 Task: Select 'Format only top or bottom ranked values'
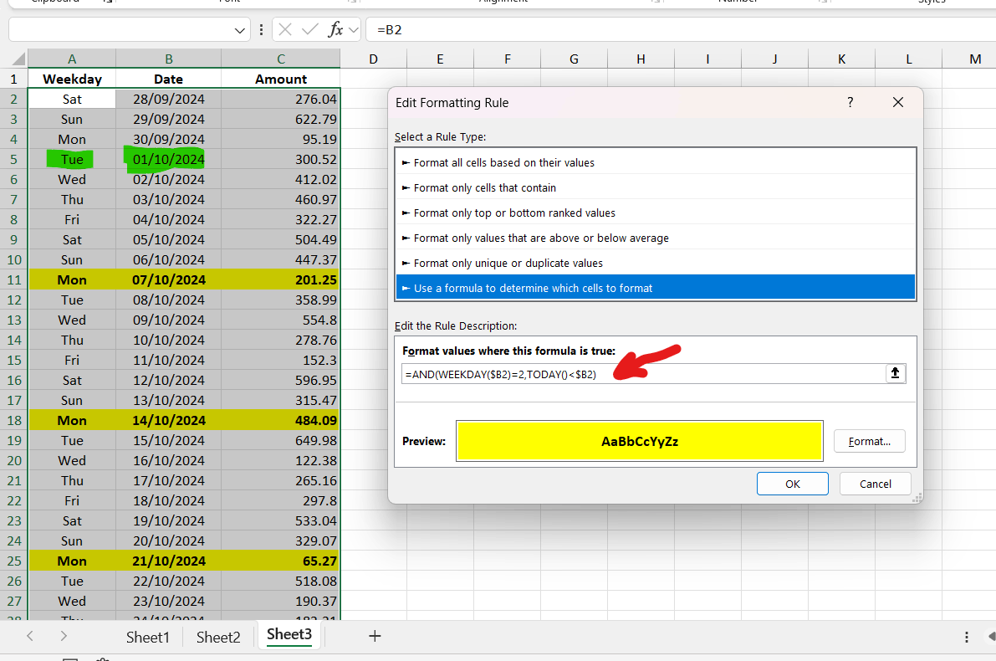655,213
